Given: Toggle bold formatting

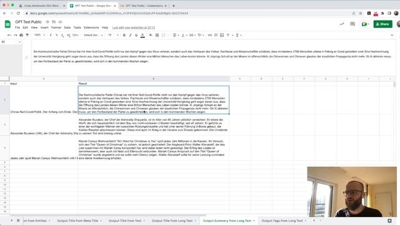Looking at the screenshot, I should (124, 35).
